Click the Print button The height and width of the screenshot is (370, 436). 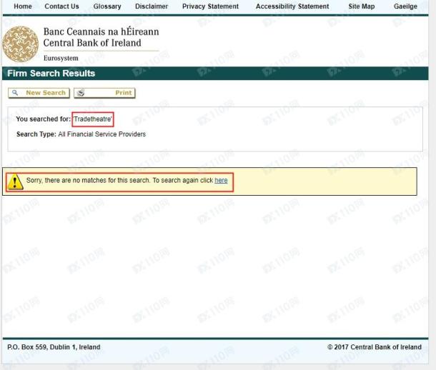coord(104,93)
